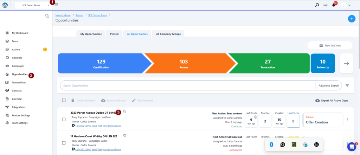Screen dimensions: 360x155
Task: Open Opportunities in the sidebar
Action: pyautogui.click(x=20, y=74)
